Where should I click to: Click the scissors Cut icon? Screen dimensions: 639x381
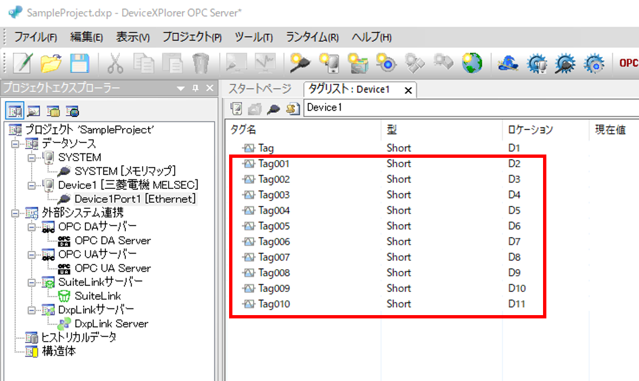pos(115,63)
